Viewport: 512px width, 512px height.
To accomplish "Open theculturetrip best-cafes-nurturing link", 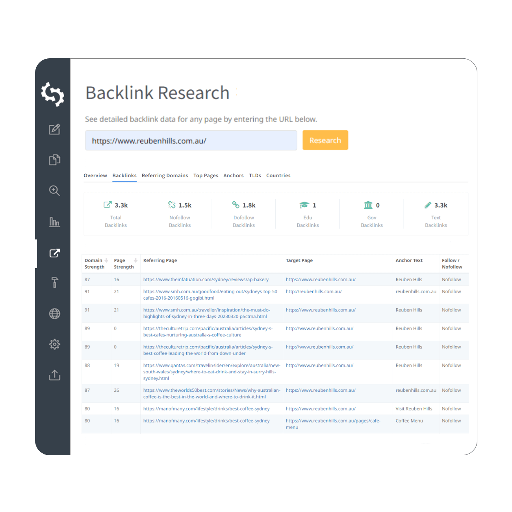I will coord(208,332).
